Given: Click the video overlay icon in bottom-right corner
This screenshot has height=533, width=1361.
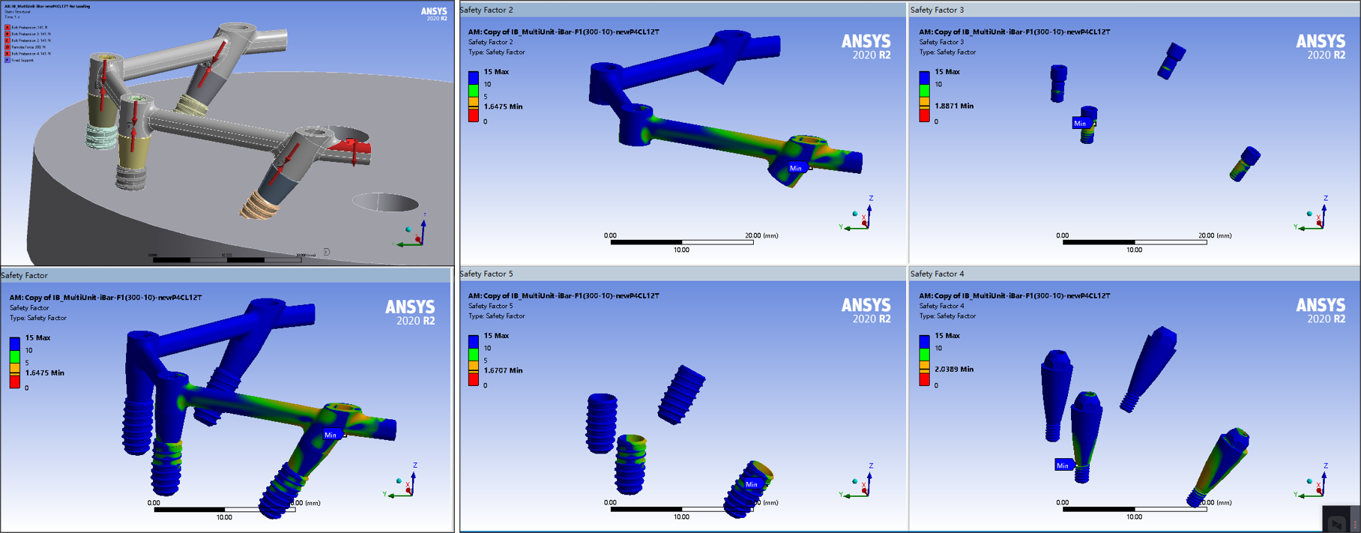Looking at the screenshot, I should [x=1336, y=523].
